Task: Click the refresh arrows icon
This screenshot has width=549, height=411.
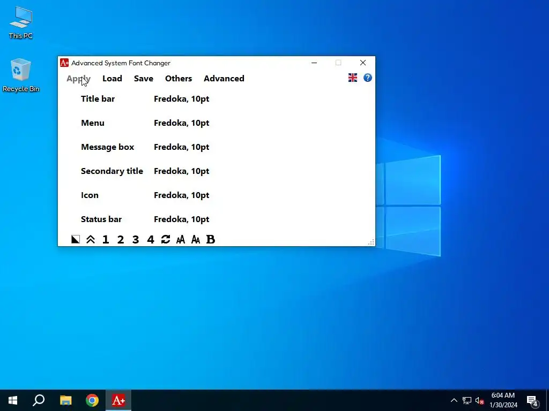Action: tap(166, 239)
